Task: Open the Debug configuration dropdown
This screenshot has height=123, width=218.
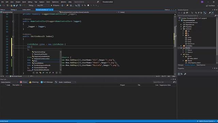Action: (x=32, y=5)
